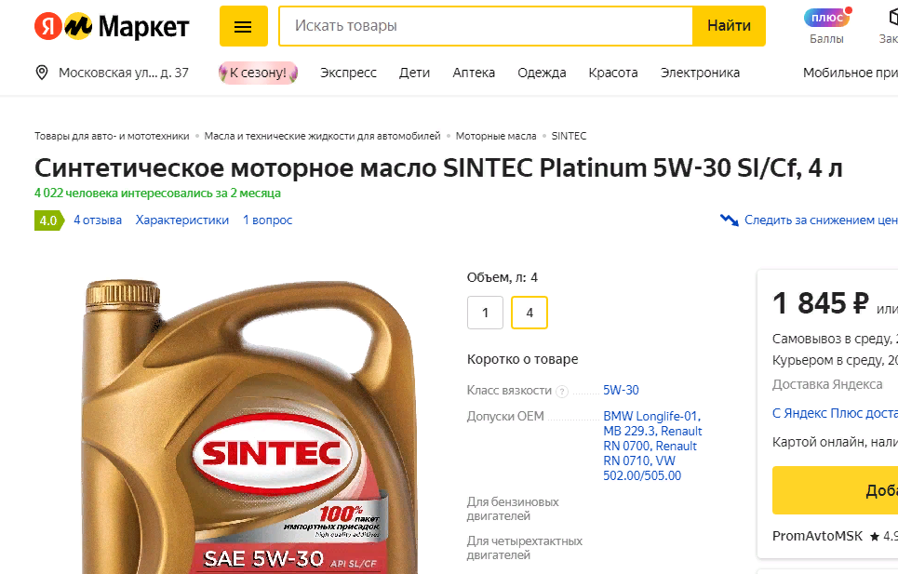Open the Электроника category tab

tap(700, 73)
